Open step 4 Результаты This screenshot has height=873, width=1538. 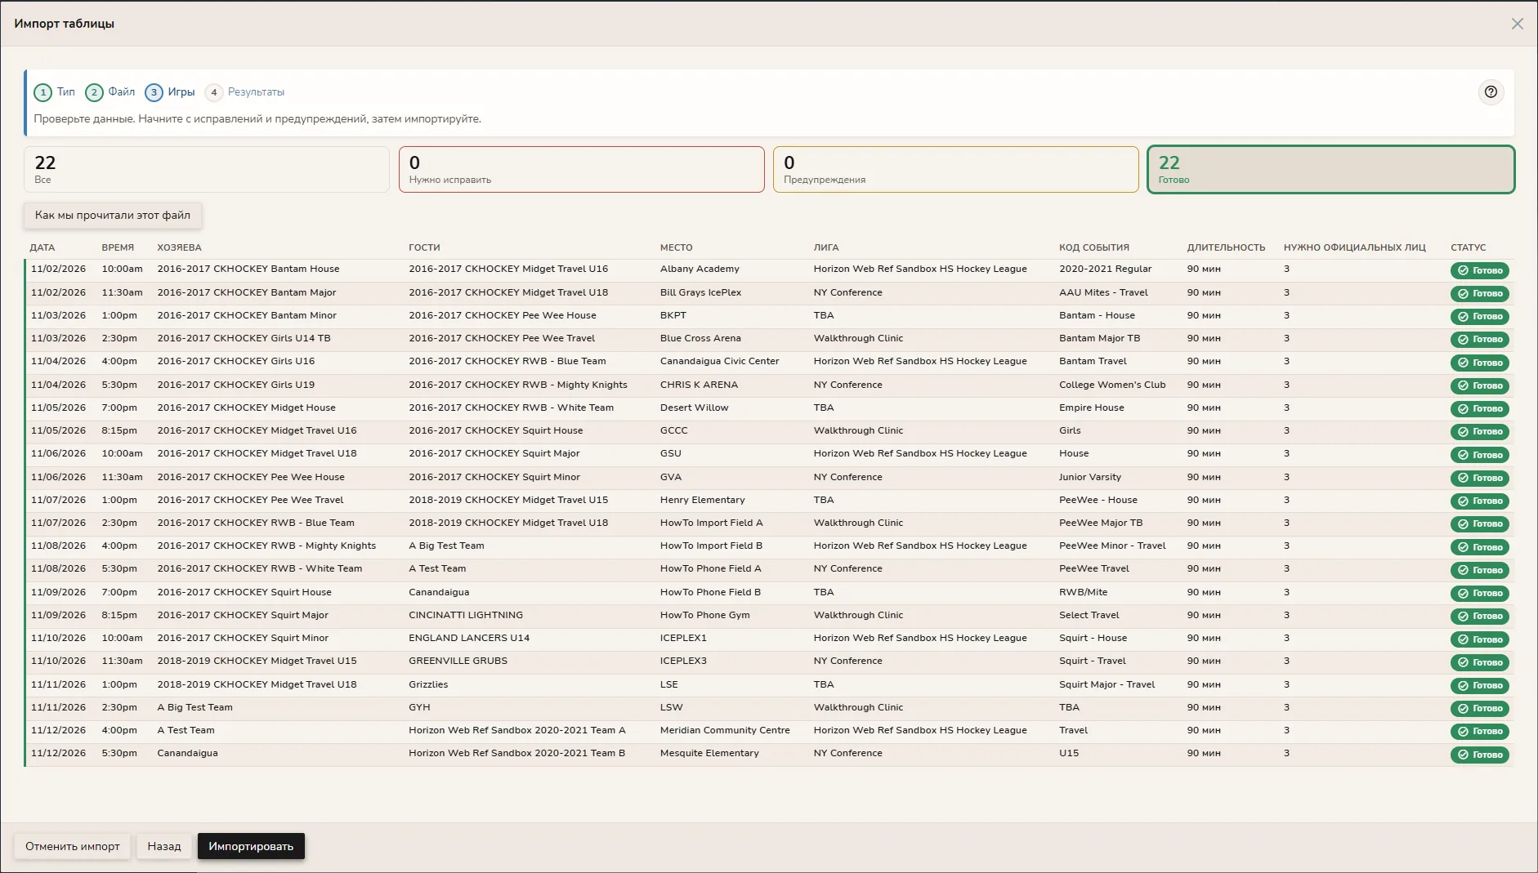coord(245,92)
